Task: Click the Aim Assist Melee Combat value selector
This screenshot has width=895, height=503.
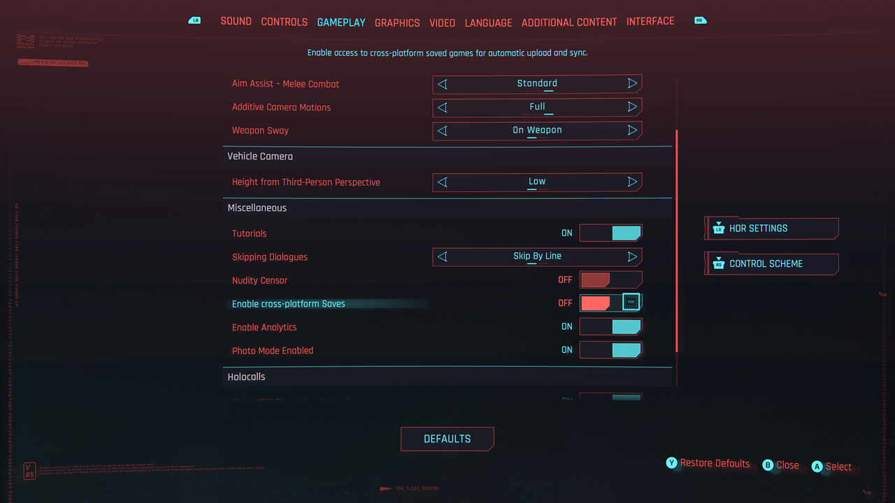Action: [537, 84]
